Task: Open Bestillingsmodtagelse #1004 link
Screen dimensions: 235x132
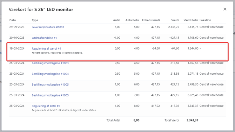Action: tap(50, 74)
